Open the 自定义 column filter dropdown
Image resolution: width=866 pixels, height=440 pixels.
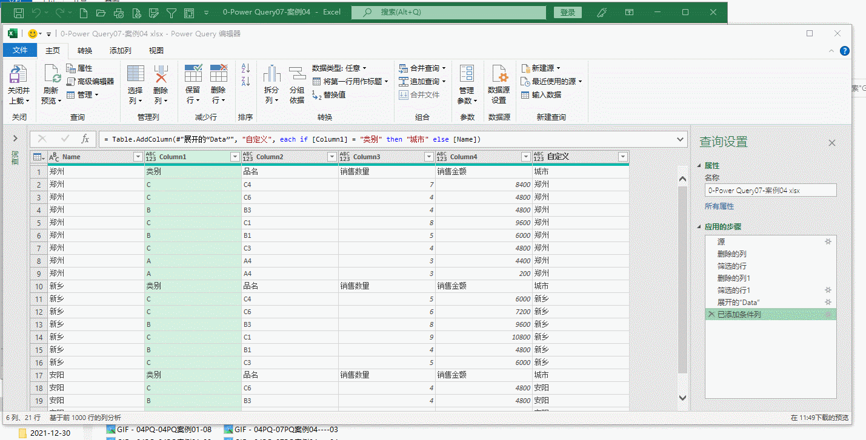622,157
